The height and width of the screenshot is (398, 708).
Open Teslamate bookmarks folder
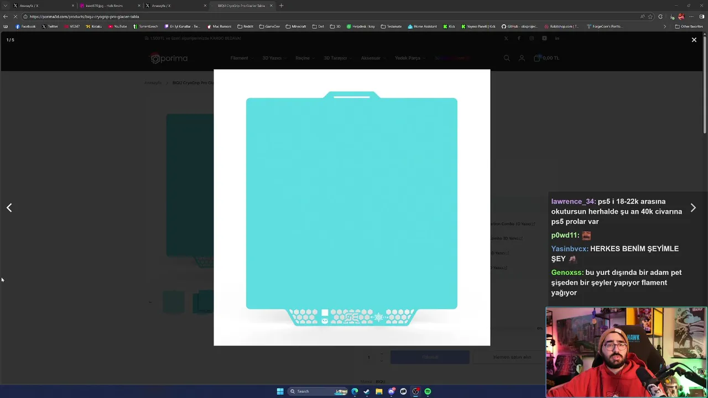coord(391,27)
